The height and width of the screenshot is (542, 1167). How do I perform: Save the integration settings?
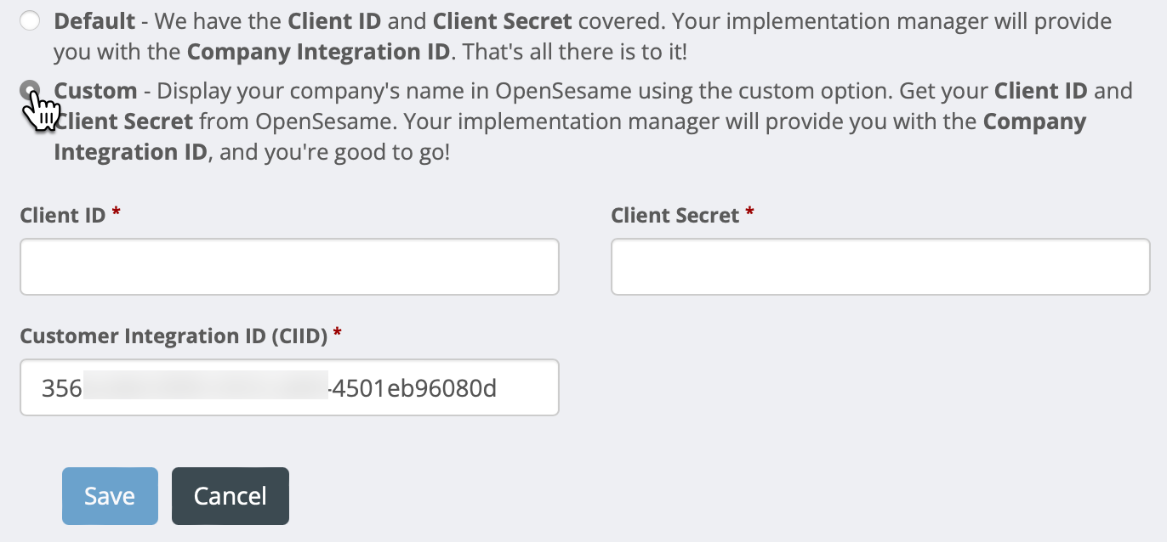pyautogui.click(x=110, y=496)
